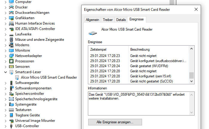
Task: Click the USB-Controller plug icon
Action: (11, 126)
